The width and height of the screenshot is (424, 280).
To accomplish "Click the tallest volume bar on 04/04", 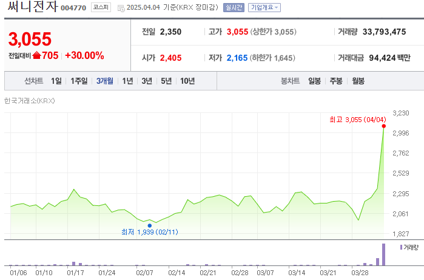I will click(383, 254).
